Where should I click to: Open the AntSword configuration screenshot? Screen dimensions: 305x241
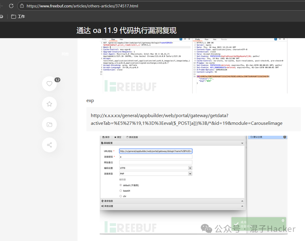point(193,185)
